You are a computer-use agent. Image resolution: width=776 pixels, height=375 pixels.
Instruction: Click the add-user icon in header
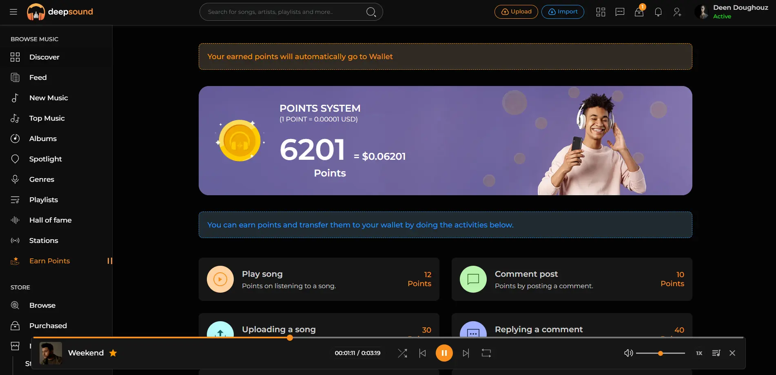point(677,12)
